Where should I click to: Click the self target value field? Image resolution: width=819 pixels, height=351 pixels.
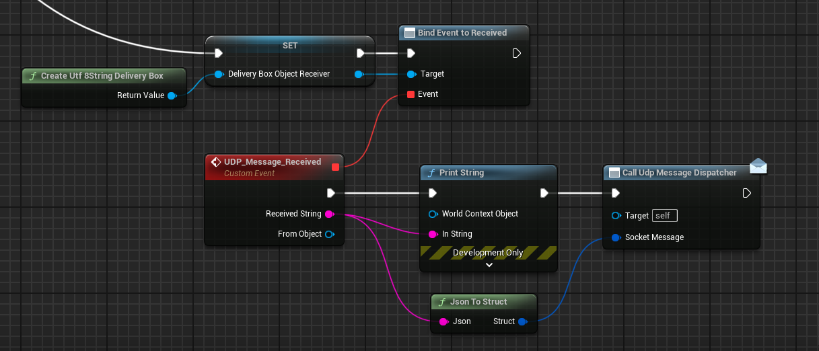[x=664, y=216]
